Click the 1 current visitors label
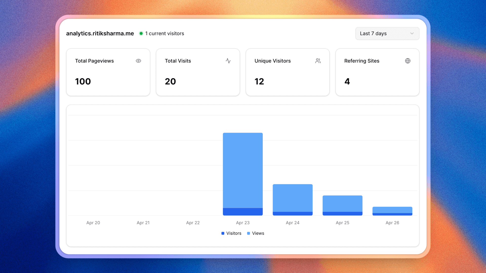Screen dimensions: 486x273 click(x=165, y=33)
